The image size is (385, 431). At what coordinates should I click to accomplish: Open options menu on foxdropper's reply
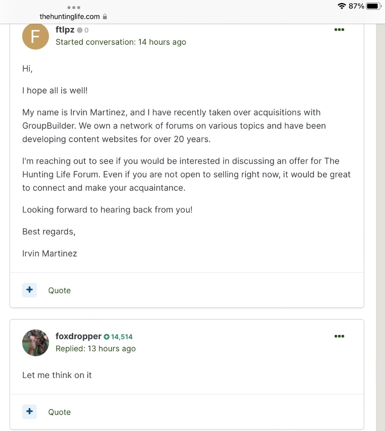click(x=339, y=336)
